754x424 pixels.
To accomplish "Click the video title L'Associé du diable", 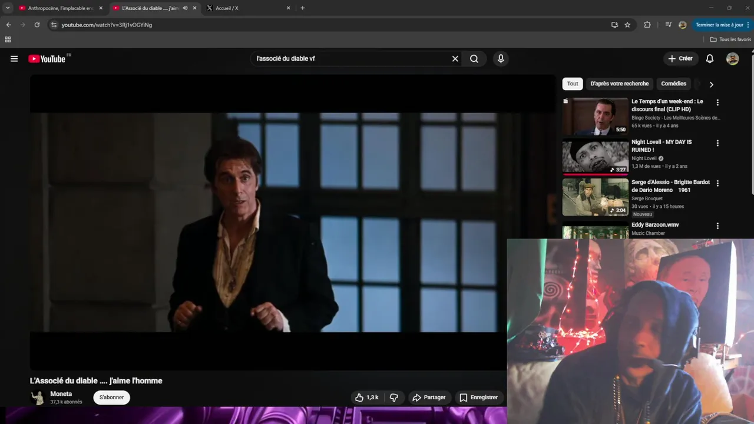I will click(96, 381).
